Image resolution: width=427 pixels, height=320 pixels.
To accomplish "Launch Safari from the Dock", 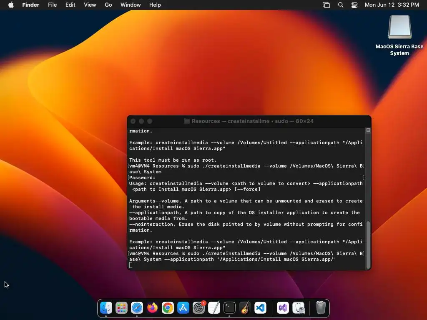I will coord(137,308).
